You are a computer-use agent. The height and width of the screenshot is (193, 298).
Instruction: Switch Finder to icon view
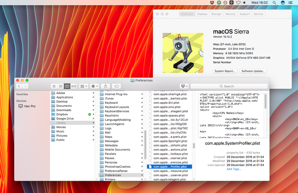(x=54, y=86)
